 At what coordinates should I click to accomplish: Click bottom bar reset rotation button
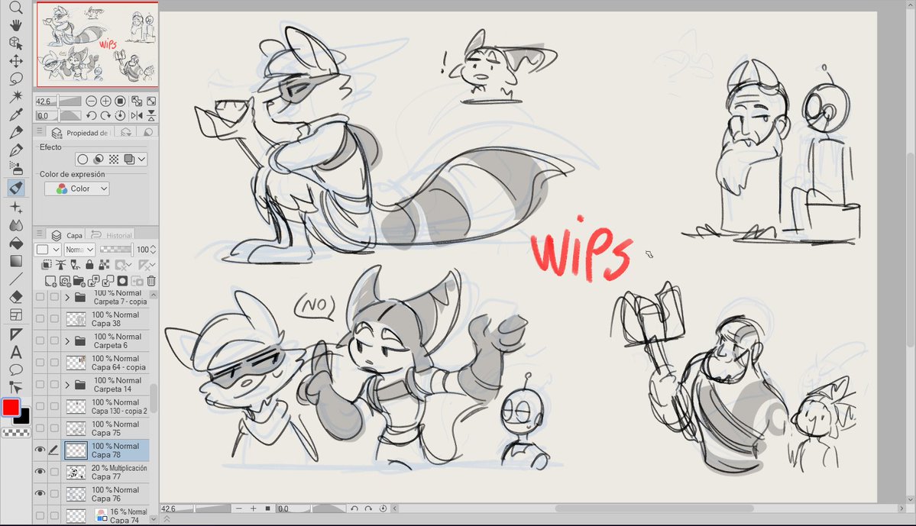coord(384,508)
